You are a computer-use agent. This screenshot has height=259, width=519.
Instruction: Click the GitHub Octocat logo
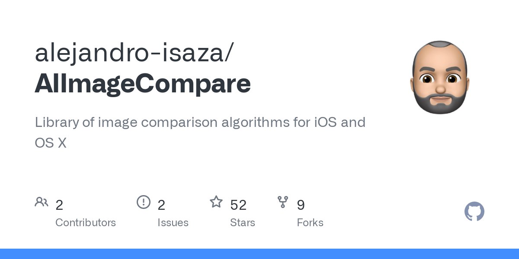coord(474,212)
